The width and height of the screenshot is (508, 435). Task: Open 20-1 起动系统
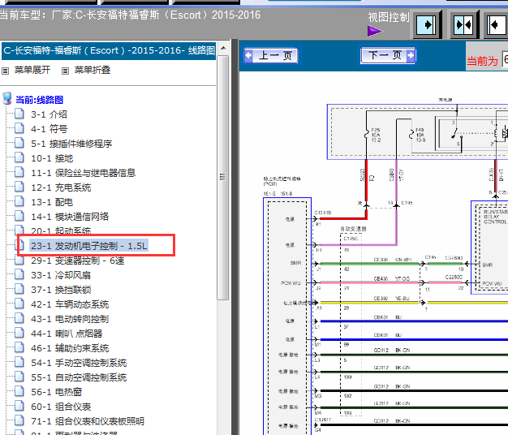(61, 231)
